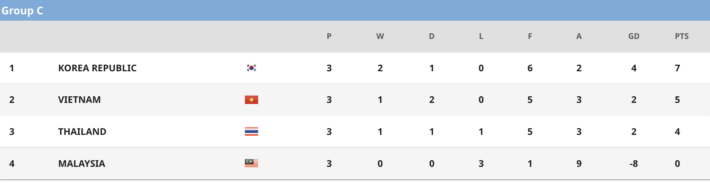The width and height of the screenshot is (710, 183).
Task: Click Malaysia's 9 goals against value
Action: click(579, 164)
